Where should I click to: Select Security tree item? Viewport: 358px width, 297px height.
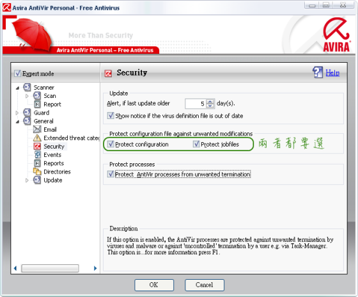(54, 147)
